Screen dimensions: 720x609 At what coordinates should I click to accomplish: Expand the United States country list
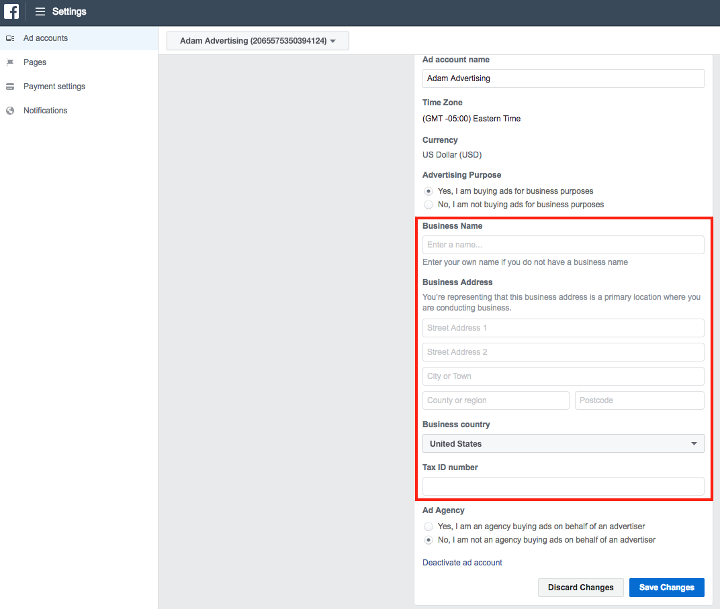(x=563, y=443)
